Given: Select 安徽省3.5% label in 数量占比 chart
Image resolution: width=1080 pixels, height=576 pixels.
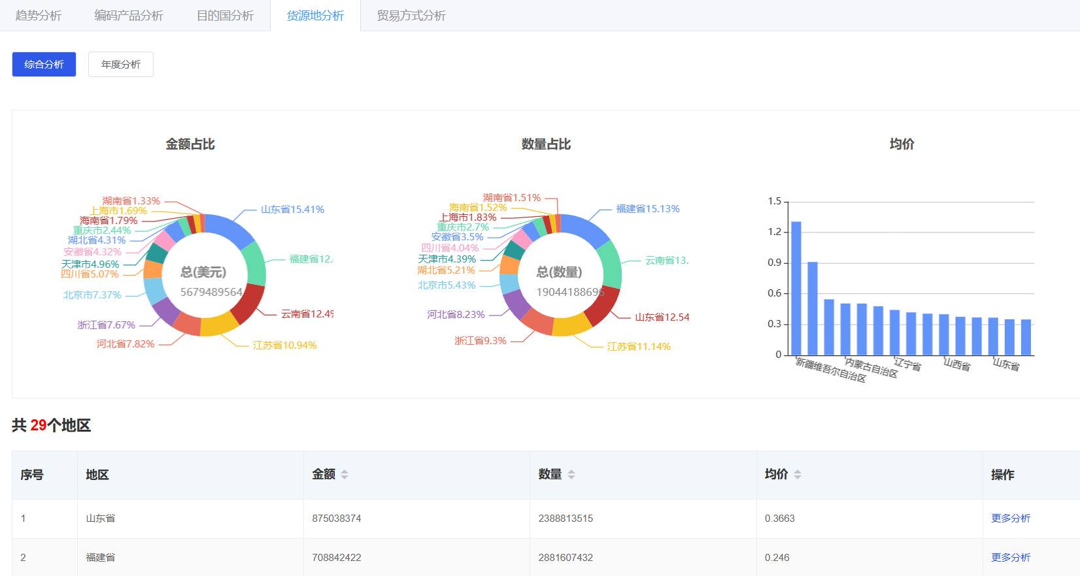Looking at the screenshot, I should [x=458, y=237].
